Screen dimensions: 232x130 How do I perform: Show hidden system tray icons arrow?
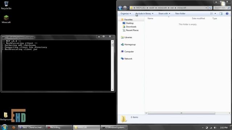203,127
